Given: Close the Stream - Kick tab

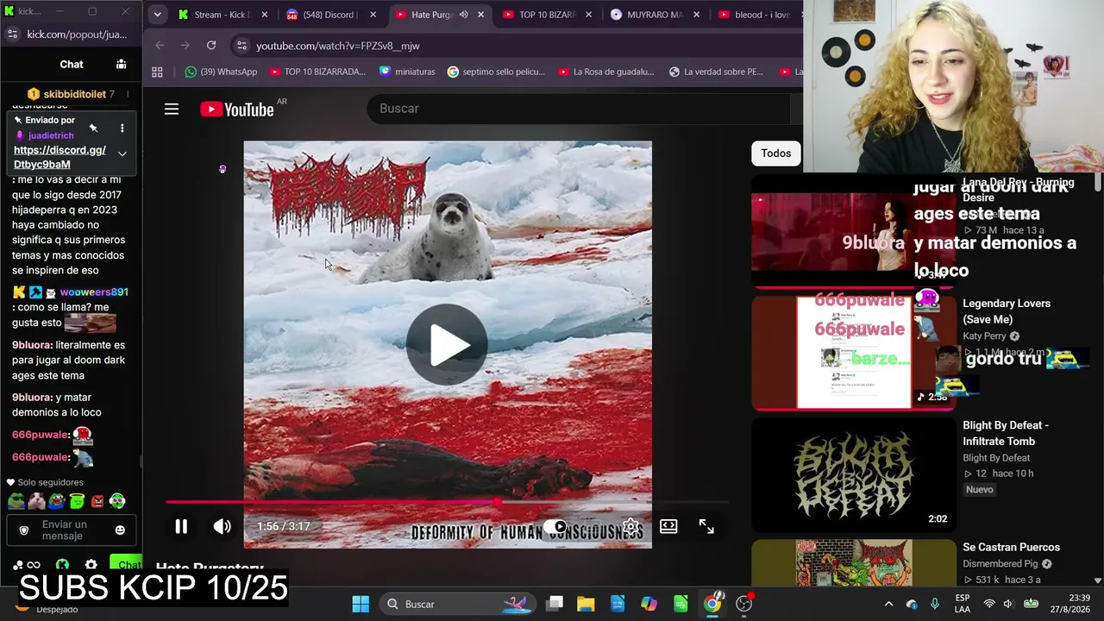Looking at the screenshot, I should [x=265, y=15].
